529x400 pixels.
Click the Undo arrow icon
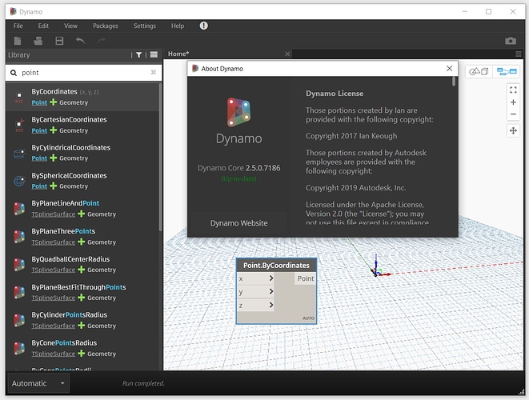[x=80, y=41]
